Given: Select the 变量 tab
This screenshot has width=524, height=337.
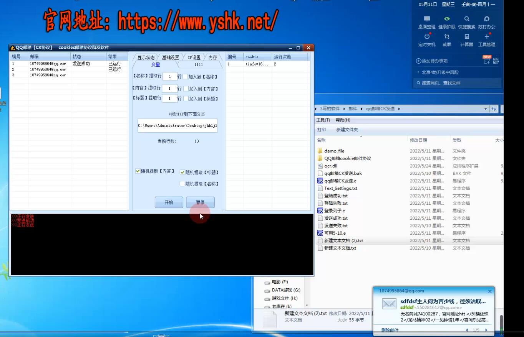Looking at the screenshot, I should click(x=156, y=65).
